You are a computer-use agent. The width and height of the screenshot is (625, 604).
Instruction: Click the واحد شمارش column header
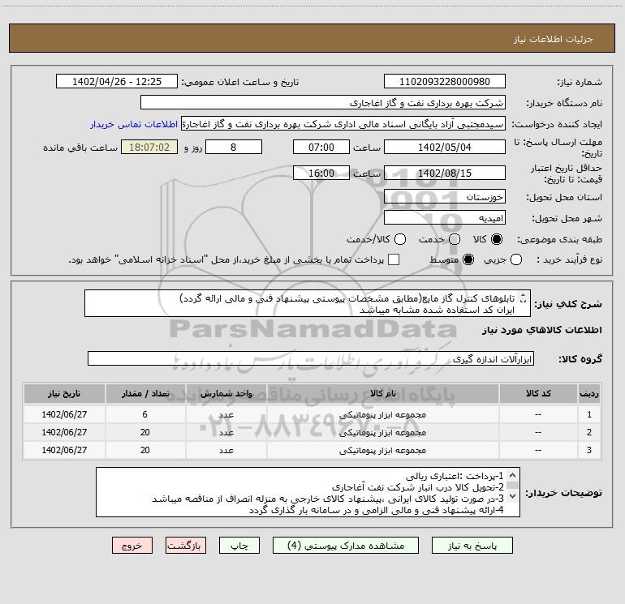[x=226, y=393]
